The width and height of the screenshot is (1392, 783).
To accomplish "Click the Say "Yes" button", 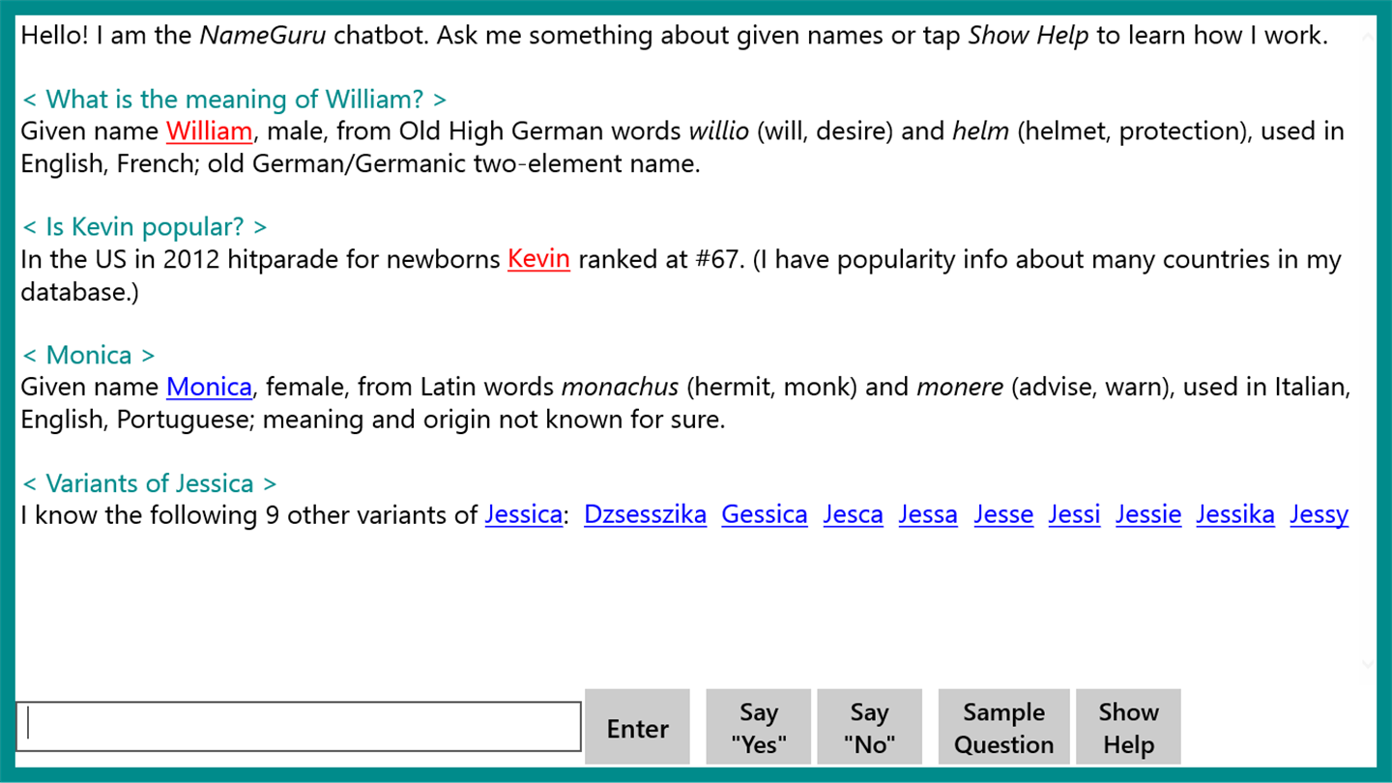I will click(759, 727).
